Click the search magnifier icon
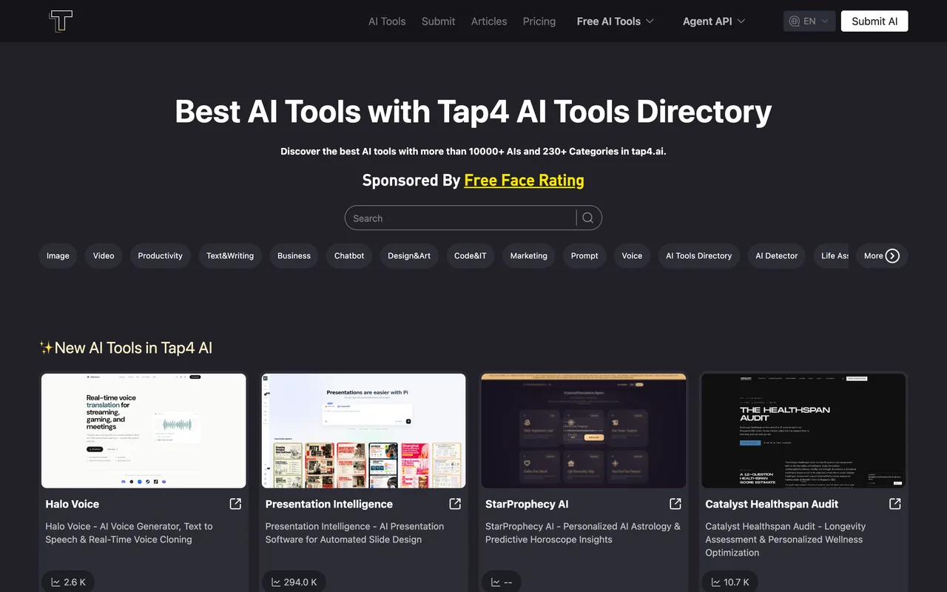The height and width of the screenshot is (592, 947). [588, 218]
